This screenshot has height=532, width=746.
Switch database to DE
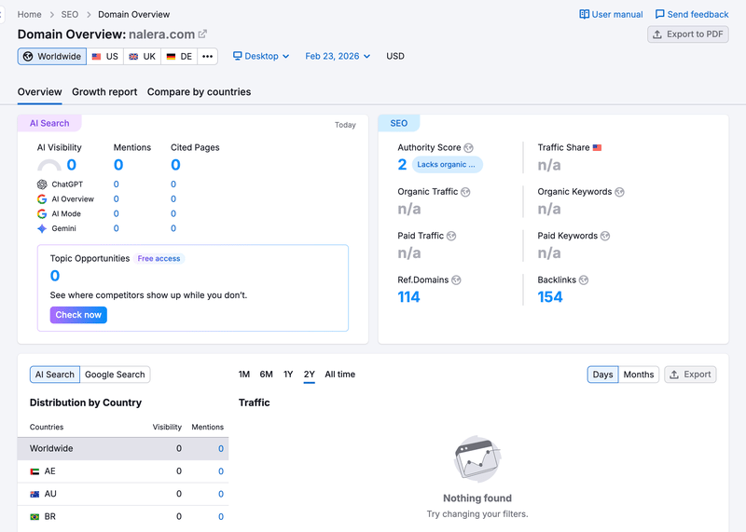[x=179, y=56]
